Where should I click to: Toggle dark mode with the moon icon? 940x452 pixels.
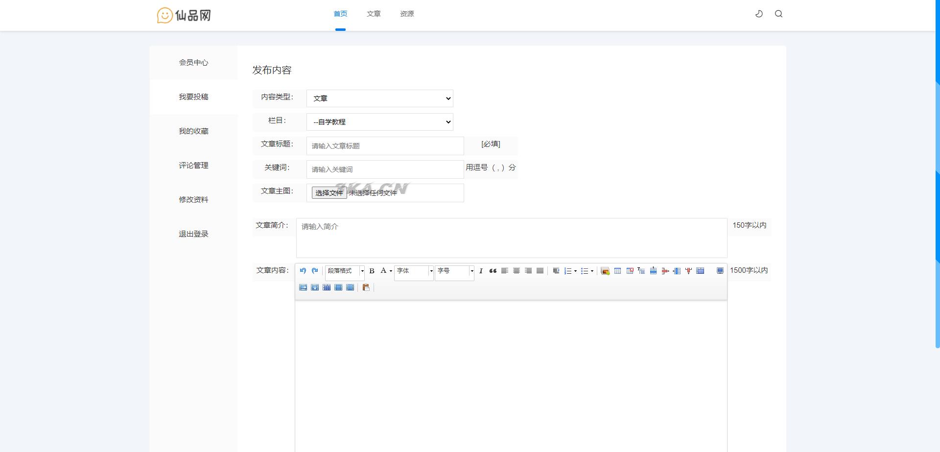(x=759, y=14)
